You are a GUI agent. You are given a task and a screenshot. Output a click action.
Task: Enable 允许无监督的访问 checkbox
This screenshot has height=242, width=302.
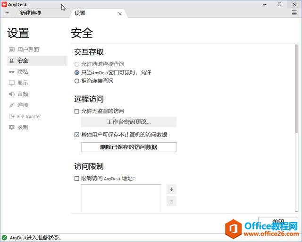pyautogui.click(x=77, y=111)
